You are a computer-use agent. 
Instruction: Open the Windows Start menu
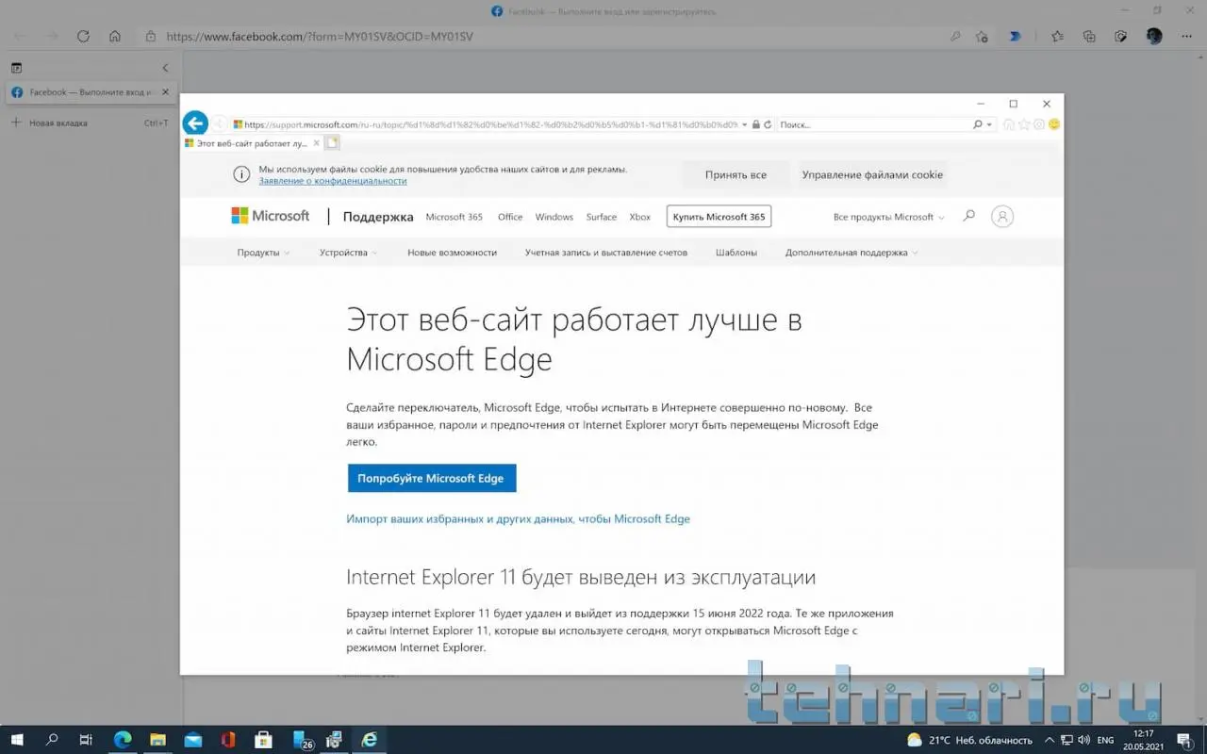(17, 740)
